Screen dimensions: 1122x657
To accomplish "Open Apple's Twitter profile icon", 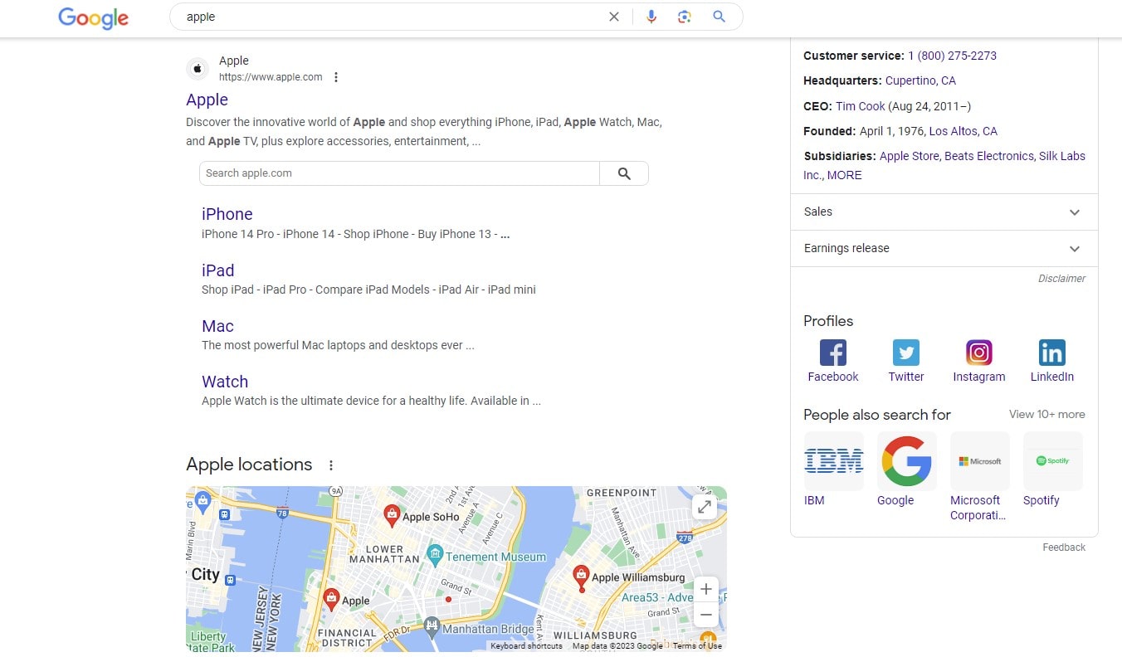I will pos(906,353).
